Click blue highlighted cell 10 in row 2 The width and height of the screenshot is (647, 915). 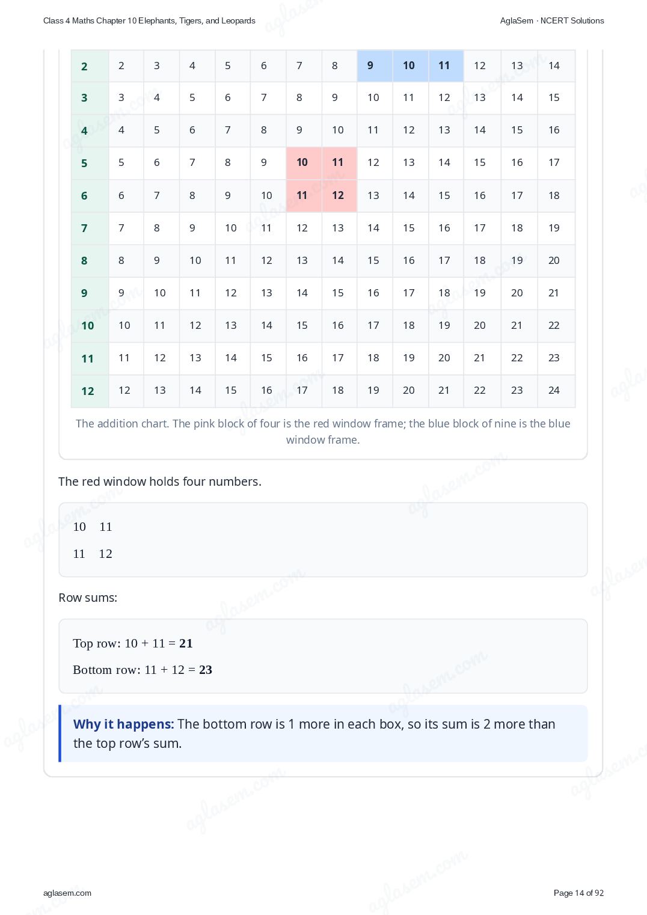(410, 66)
